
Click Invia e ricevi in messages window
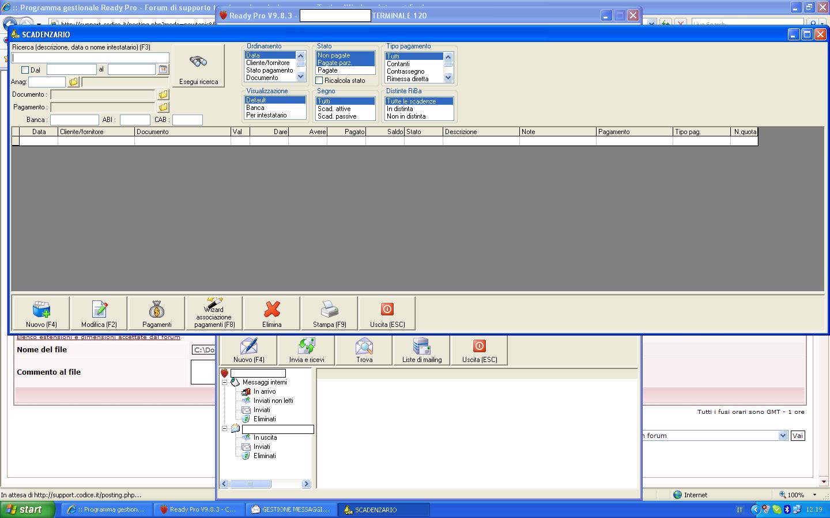pyautogui.click(x=307, y=351)
